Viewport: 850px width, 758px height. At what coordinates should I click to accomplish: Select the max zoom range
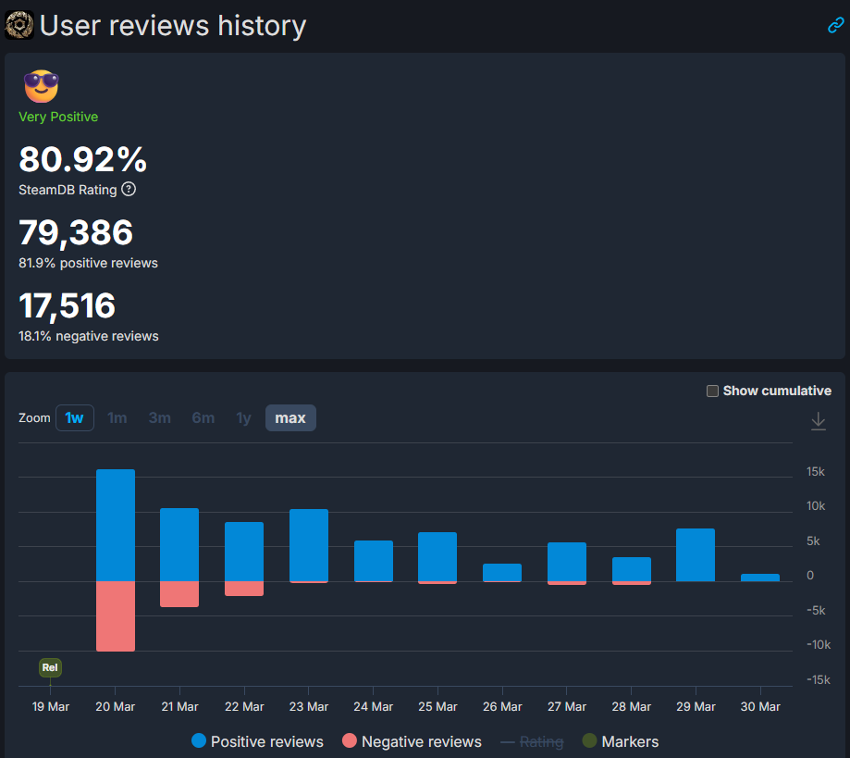point(290,418)
